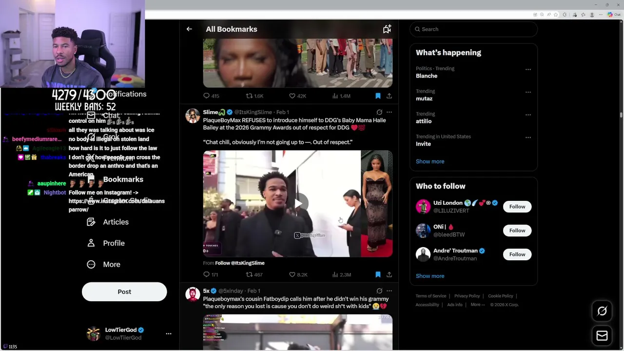The width and height of the screenshot is (624, 351).
Task: View analytics of 2.3M views post
Action: point(341,274)
